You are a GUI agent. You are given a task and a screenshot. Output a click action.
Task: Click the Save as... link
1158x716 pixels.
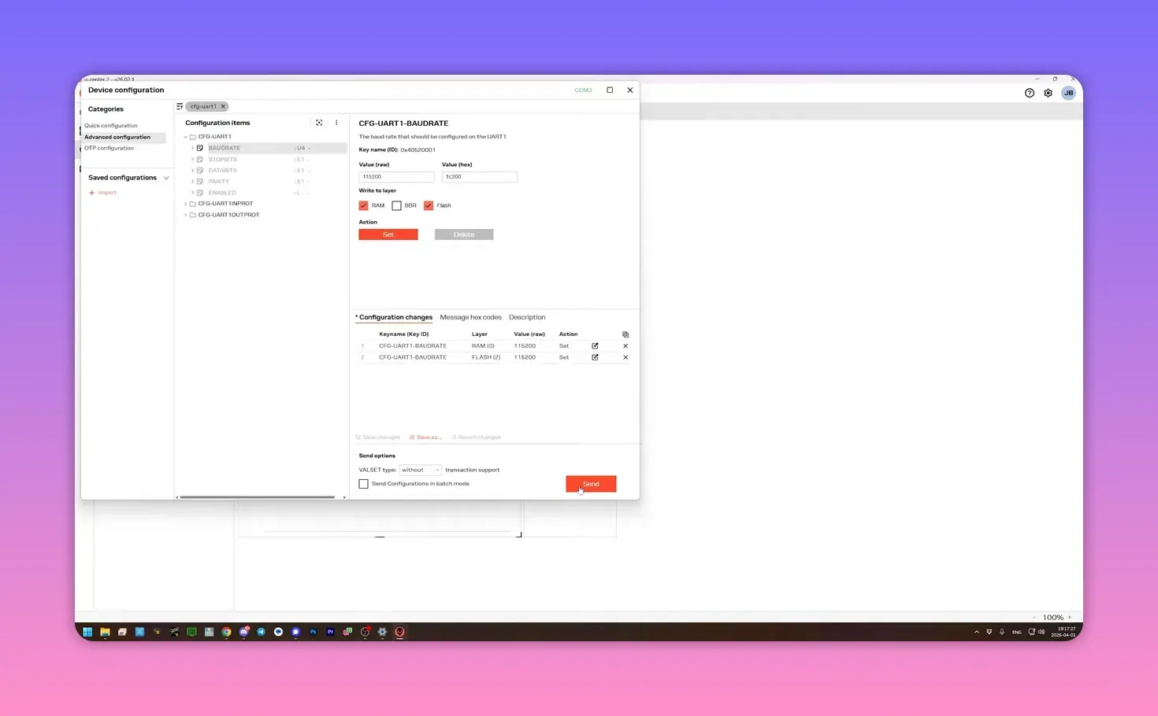coord(425,437)
